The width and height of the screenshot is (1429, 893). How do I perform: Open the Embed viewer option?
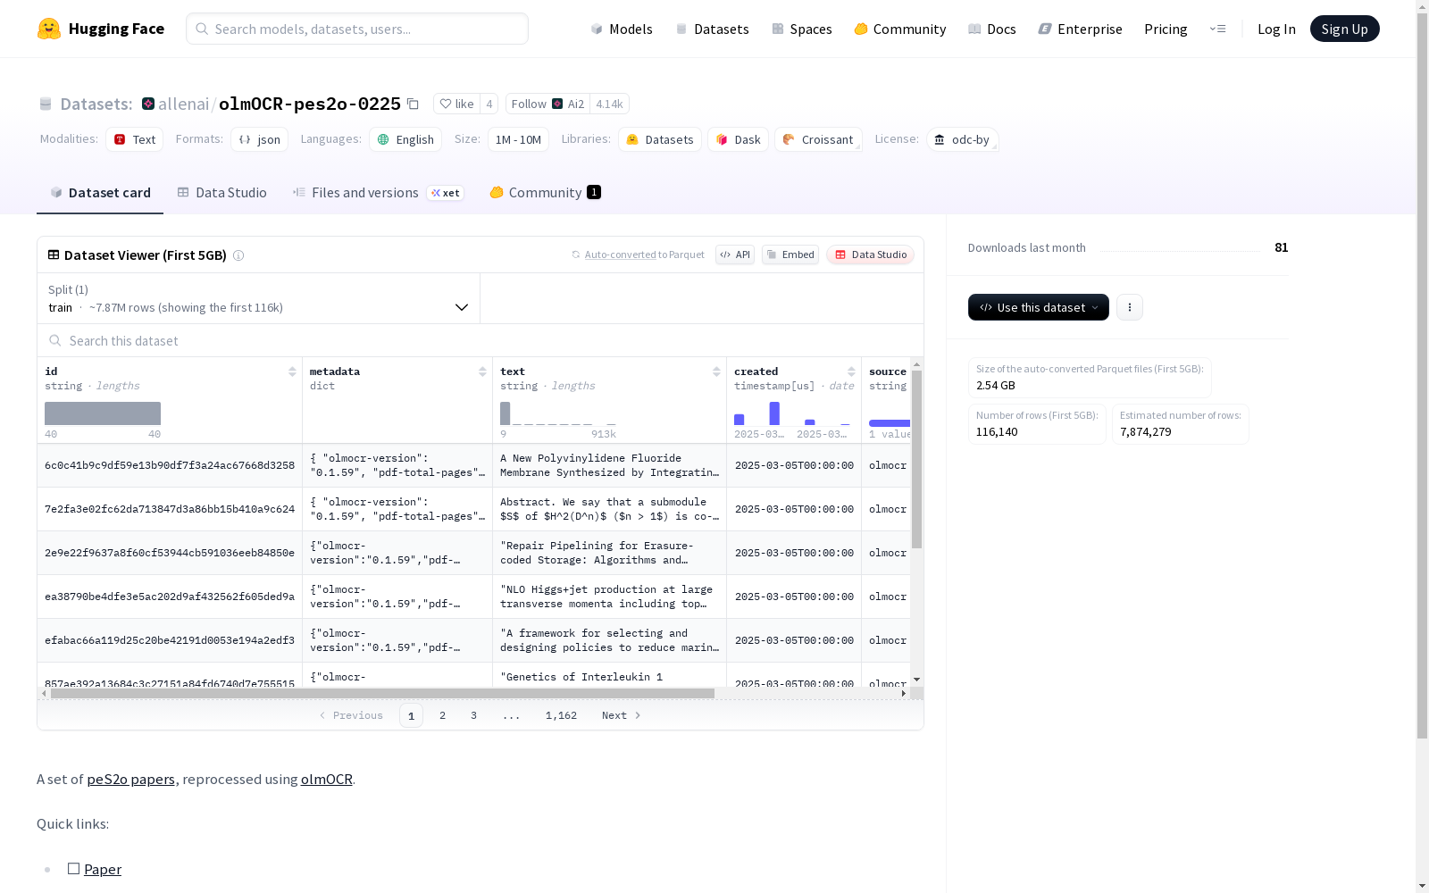point(790,255)
